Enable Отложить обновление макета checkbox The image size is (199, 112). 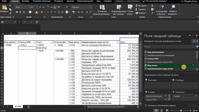(x=146, y=105)
